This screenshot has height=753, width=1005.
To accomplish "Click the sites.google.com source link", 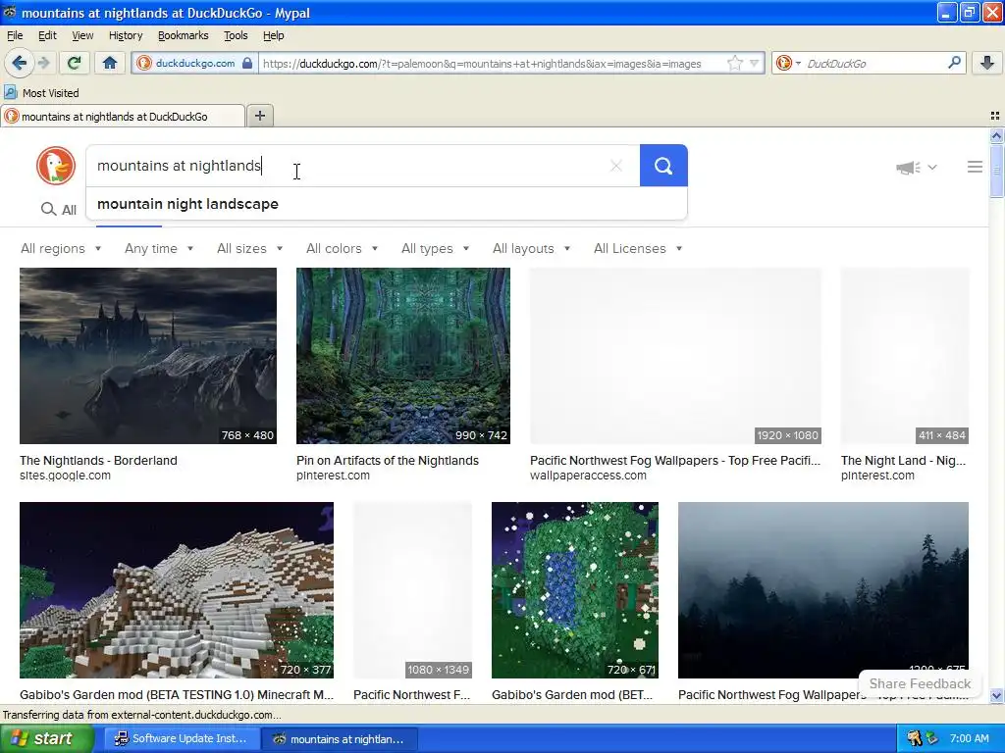I will tap(65, 476).
